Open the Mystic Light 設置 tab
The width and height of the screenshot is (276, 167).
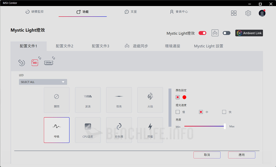click(209, 46)
